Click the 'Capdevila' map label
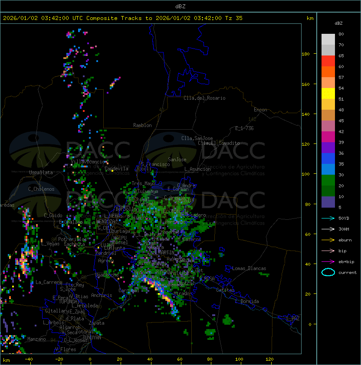This screenshot has height=365, width=361. pos(116,169)
